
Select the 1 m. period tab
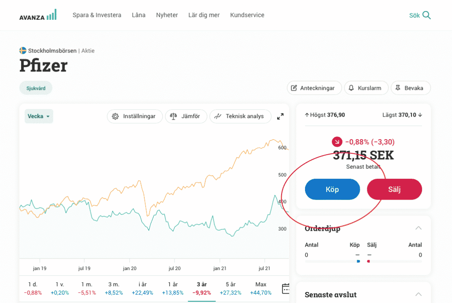(x=87, y=288)
